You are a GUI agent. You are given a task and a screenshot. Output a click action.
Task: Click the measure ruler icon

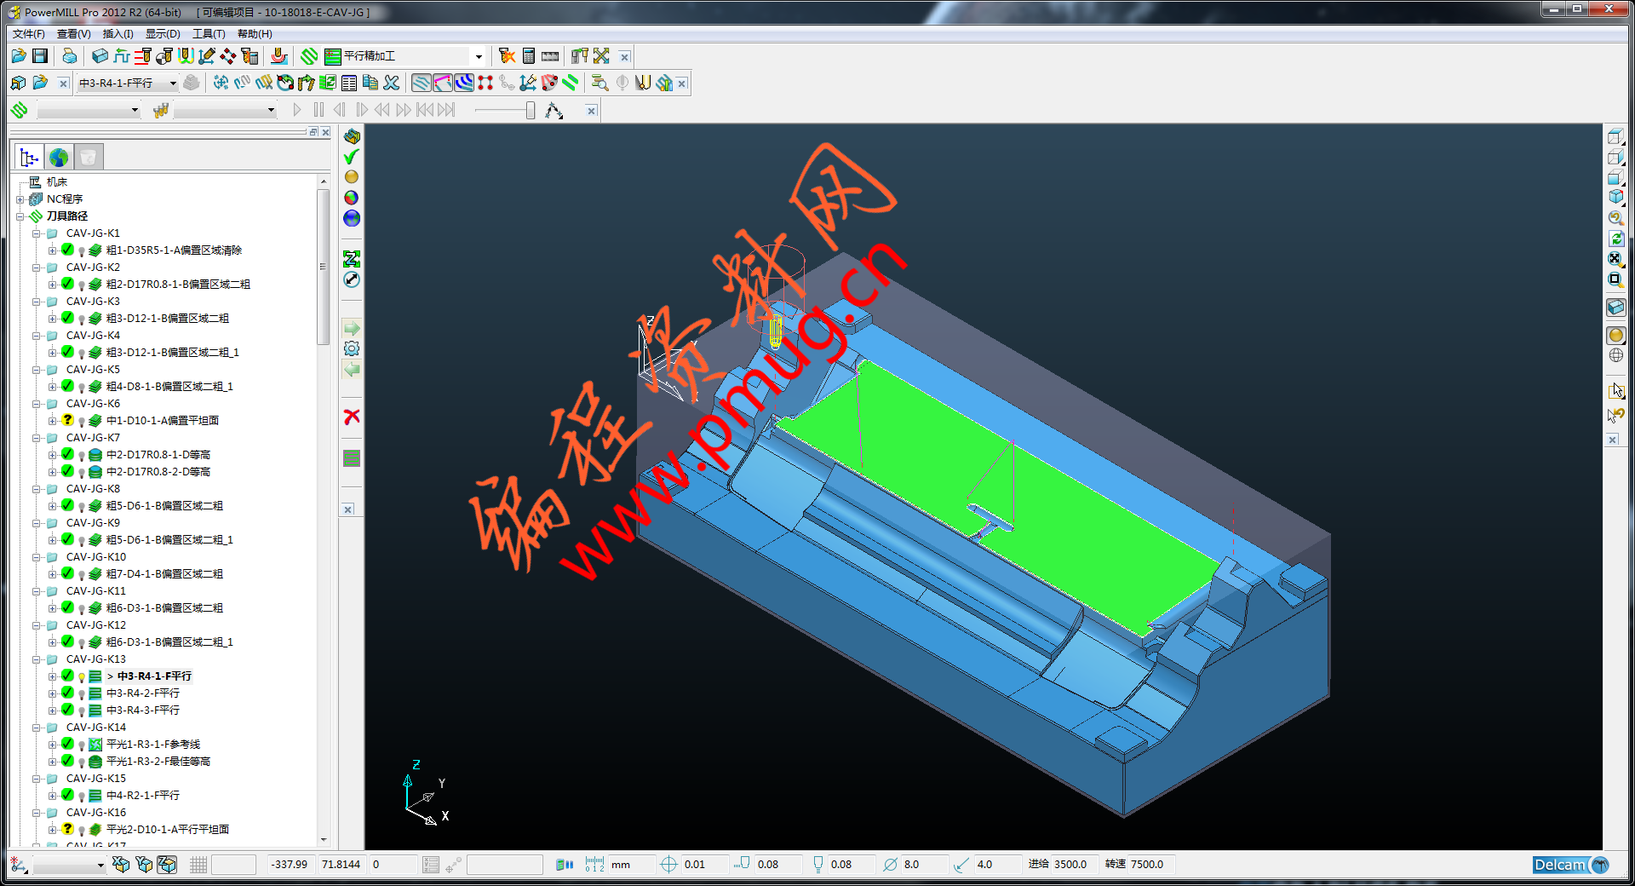pos(550,56)
